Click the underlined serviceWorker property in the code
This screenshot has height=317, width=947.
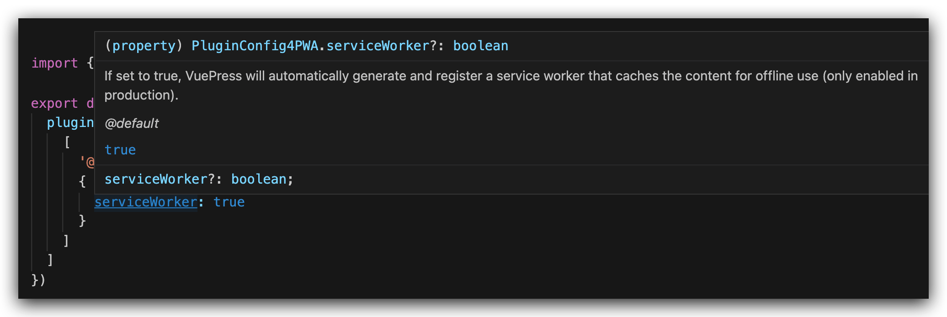(145, 202)
